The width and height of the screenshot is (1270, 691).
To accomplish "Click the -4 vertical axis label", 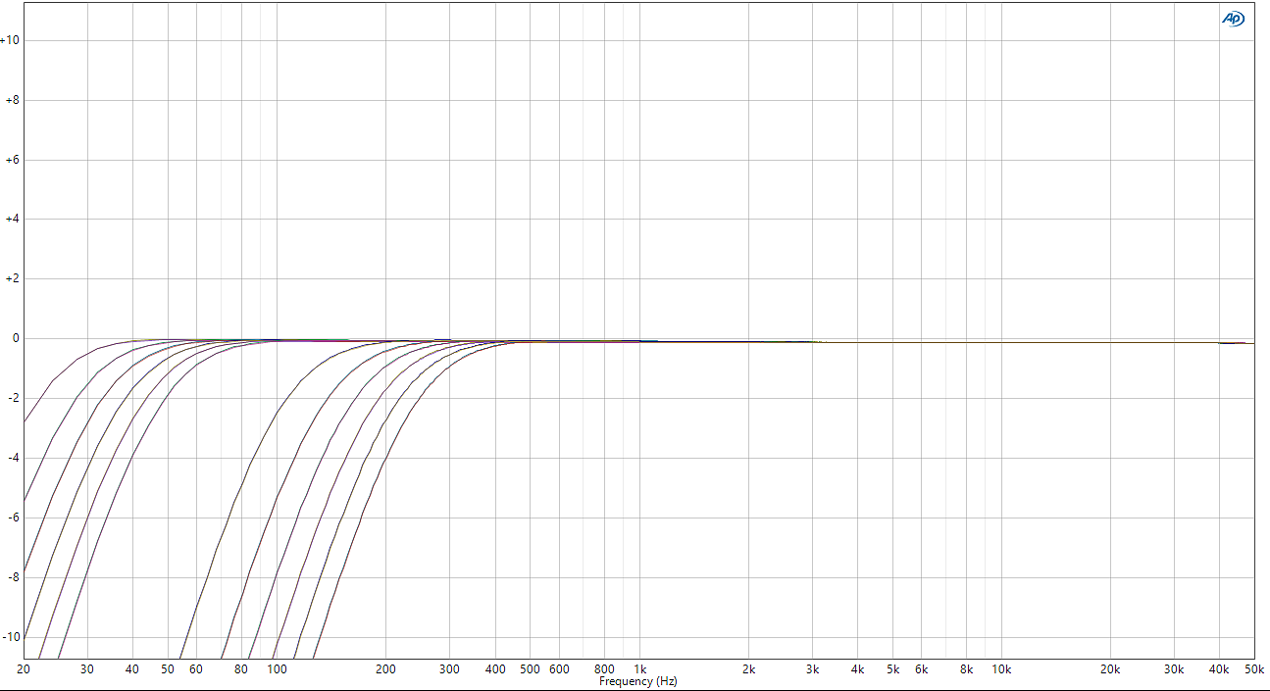I will click(x=13, y=459).
